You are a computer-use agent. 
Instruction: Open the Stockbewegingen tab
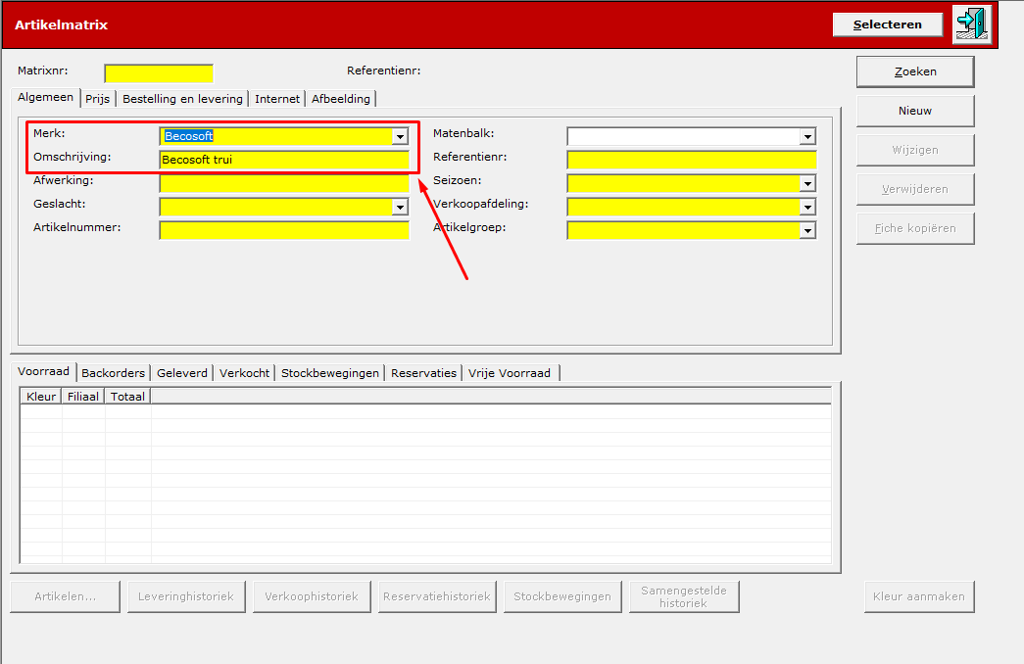tap(330, 373)
